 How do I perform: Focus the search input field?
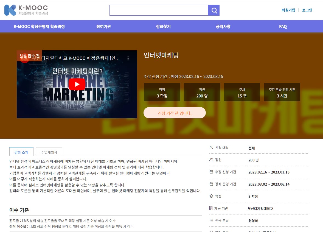[x=159, y=10]
